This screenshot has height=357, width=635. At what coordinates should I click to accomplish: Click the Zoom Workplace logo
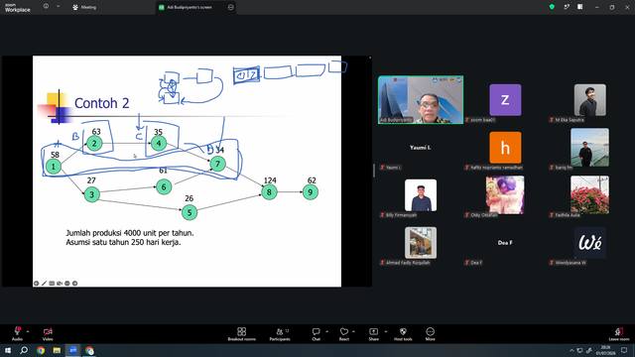click(18, 8)
